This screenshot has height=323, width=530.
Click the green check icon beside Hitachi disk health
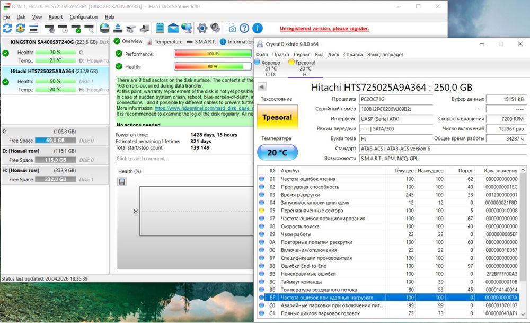click(x=5, y=82)
